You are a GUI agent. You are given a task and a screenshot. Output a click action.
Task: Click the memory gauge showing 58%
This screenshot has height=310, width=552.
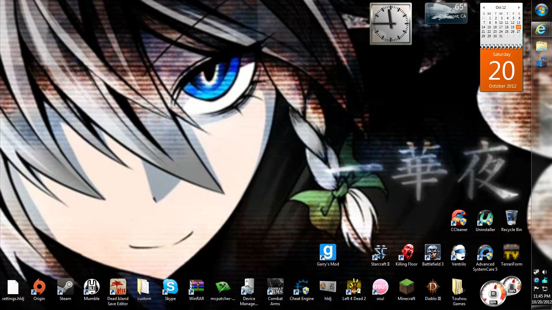click(x=512, y=285)
